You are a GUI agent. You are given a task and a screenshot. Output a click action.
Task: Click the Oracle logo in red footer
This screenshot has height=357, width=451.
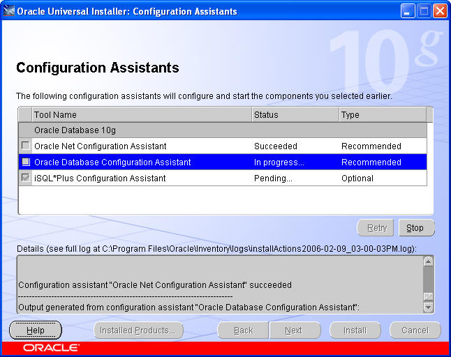[x=51, y=348]
